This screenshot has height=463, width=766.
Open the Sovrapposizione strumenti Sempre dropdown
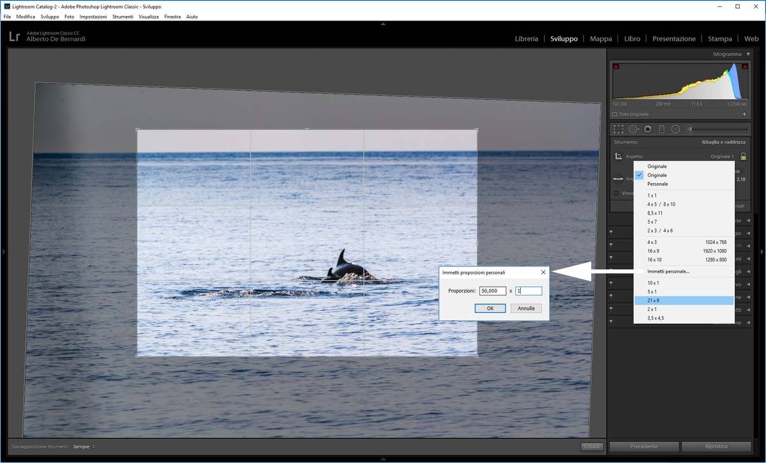point(84,446)
